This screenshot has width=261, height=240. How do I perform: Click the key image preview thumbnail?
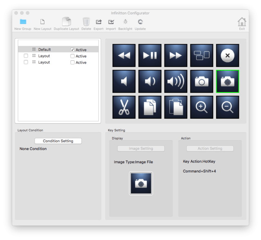pyautogui.click(x=141, y=183)
